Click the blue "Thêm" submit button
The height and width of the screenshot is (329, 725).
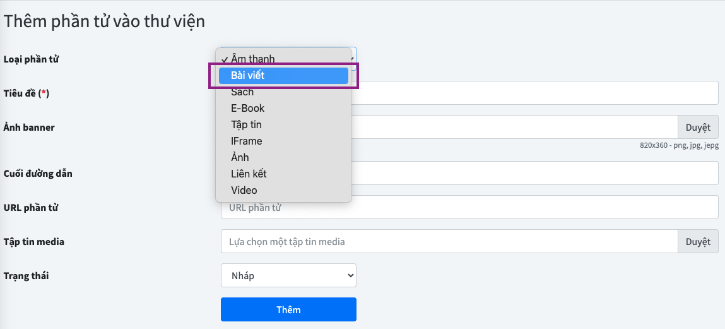[288, 309]
